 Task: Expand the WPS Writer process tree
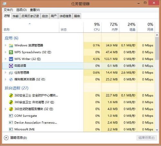coord(5,59)
